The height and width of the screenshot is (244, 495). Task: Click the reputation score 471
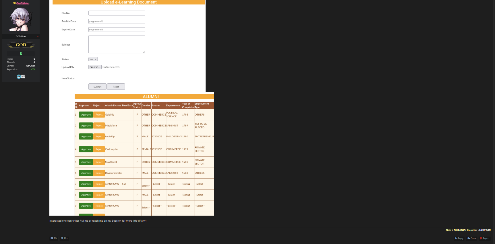point(33,69)
